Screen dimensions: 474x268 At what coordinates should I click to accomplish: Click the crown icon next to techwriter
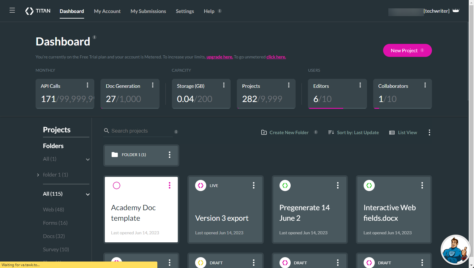[x=456, y=11]
